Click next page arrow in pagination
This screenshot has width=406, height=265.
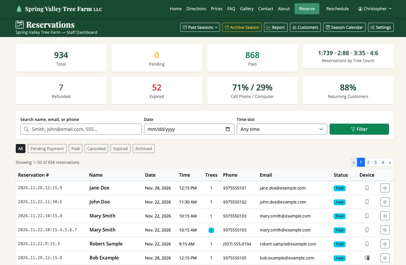390,162
